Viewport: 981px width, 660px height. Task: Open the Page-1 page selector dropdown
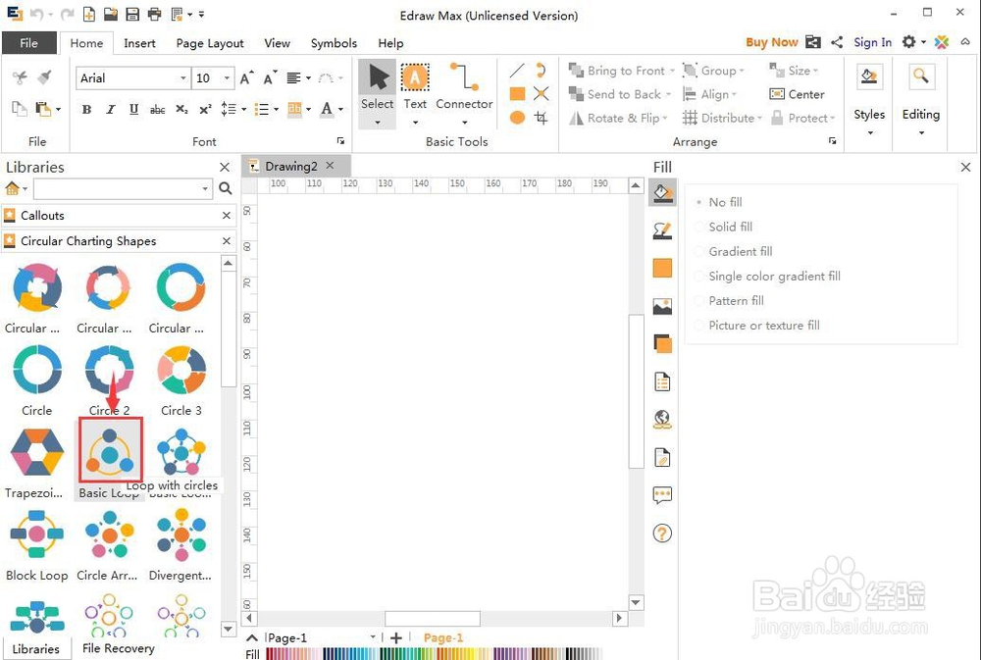pos(373,636)
